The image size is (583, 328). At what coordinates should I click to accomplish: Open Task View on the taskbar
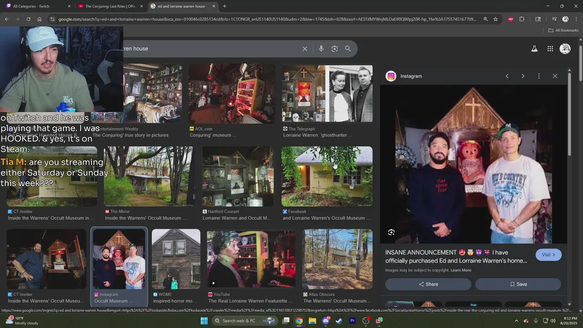pyautogui.click(x=286, y=321)
